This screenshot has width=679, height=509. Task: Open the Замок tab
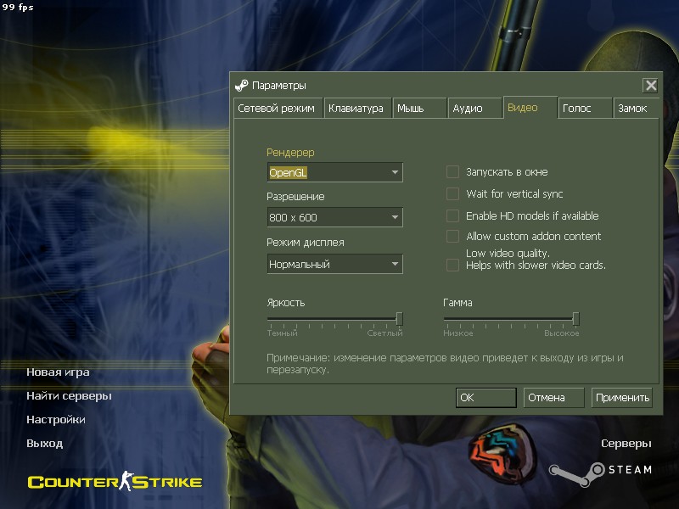[x=637, y=109]
